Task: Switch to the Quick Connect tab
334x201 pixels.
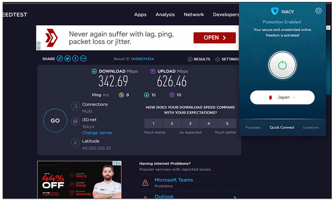Action: (x=282, y=127)
